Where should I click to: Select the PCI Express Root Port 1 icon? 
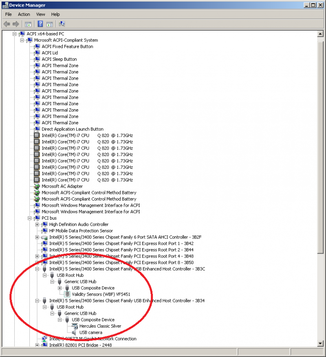(44, 244)
